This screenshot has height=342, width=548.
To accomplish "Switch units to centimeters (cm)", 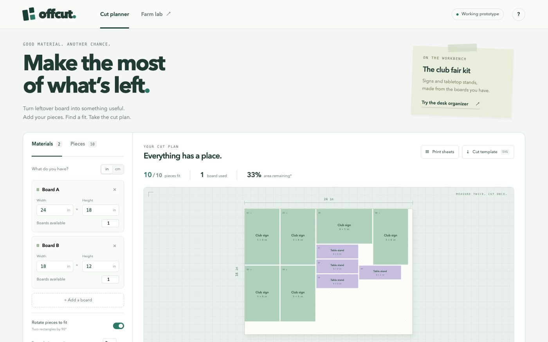I will (x=117, y=169).
